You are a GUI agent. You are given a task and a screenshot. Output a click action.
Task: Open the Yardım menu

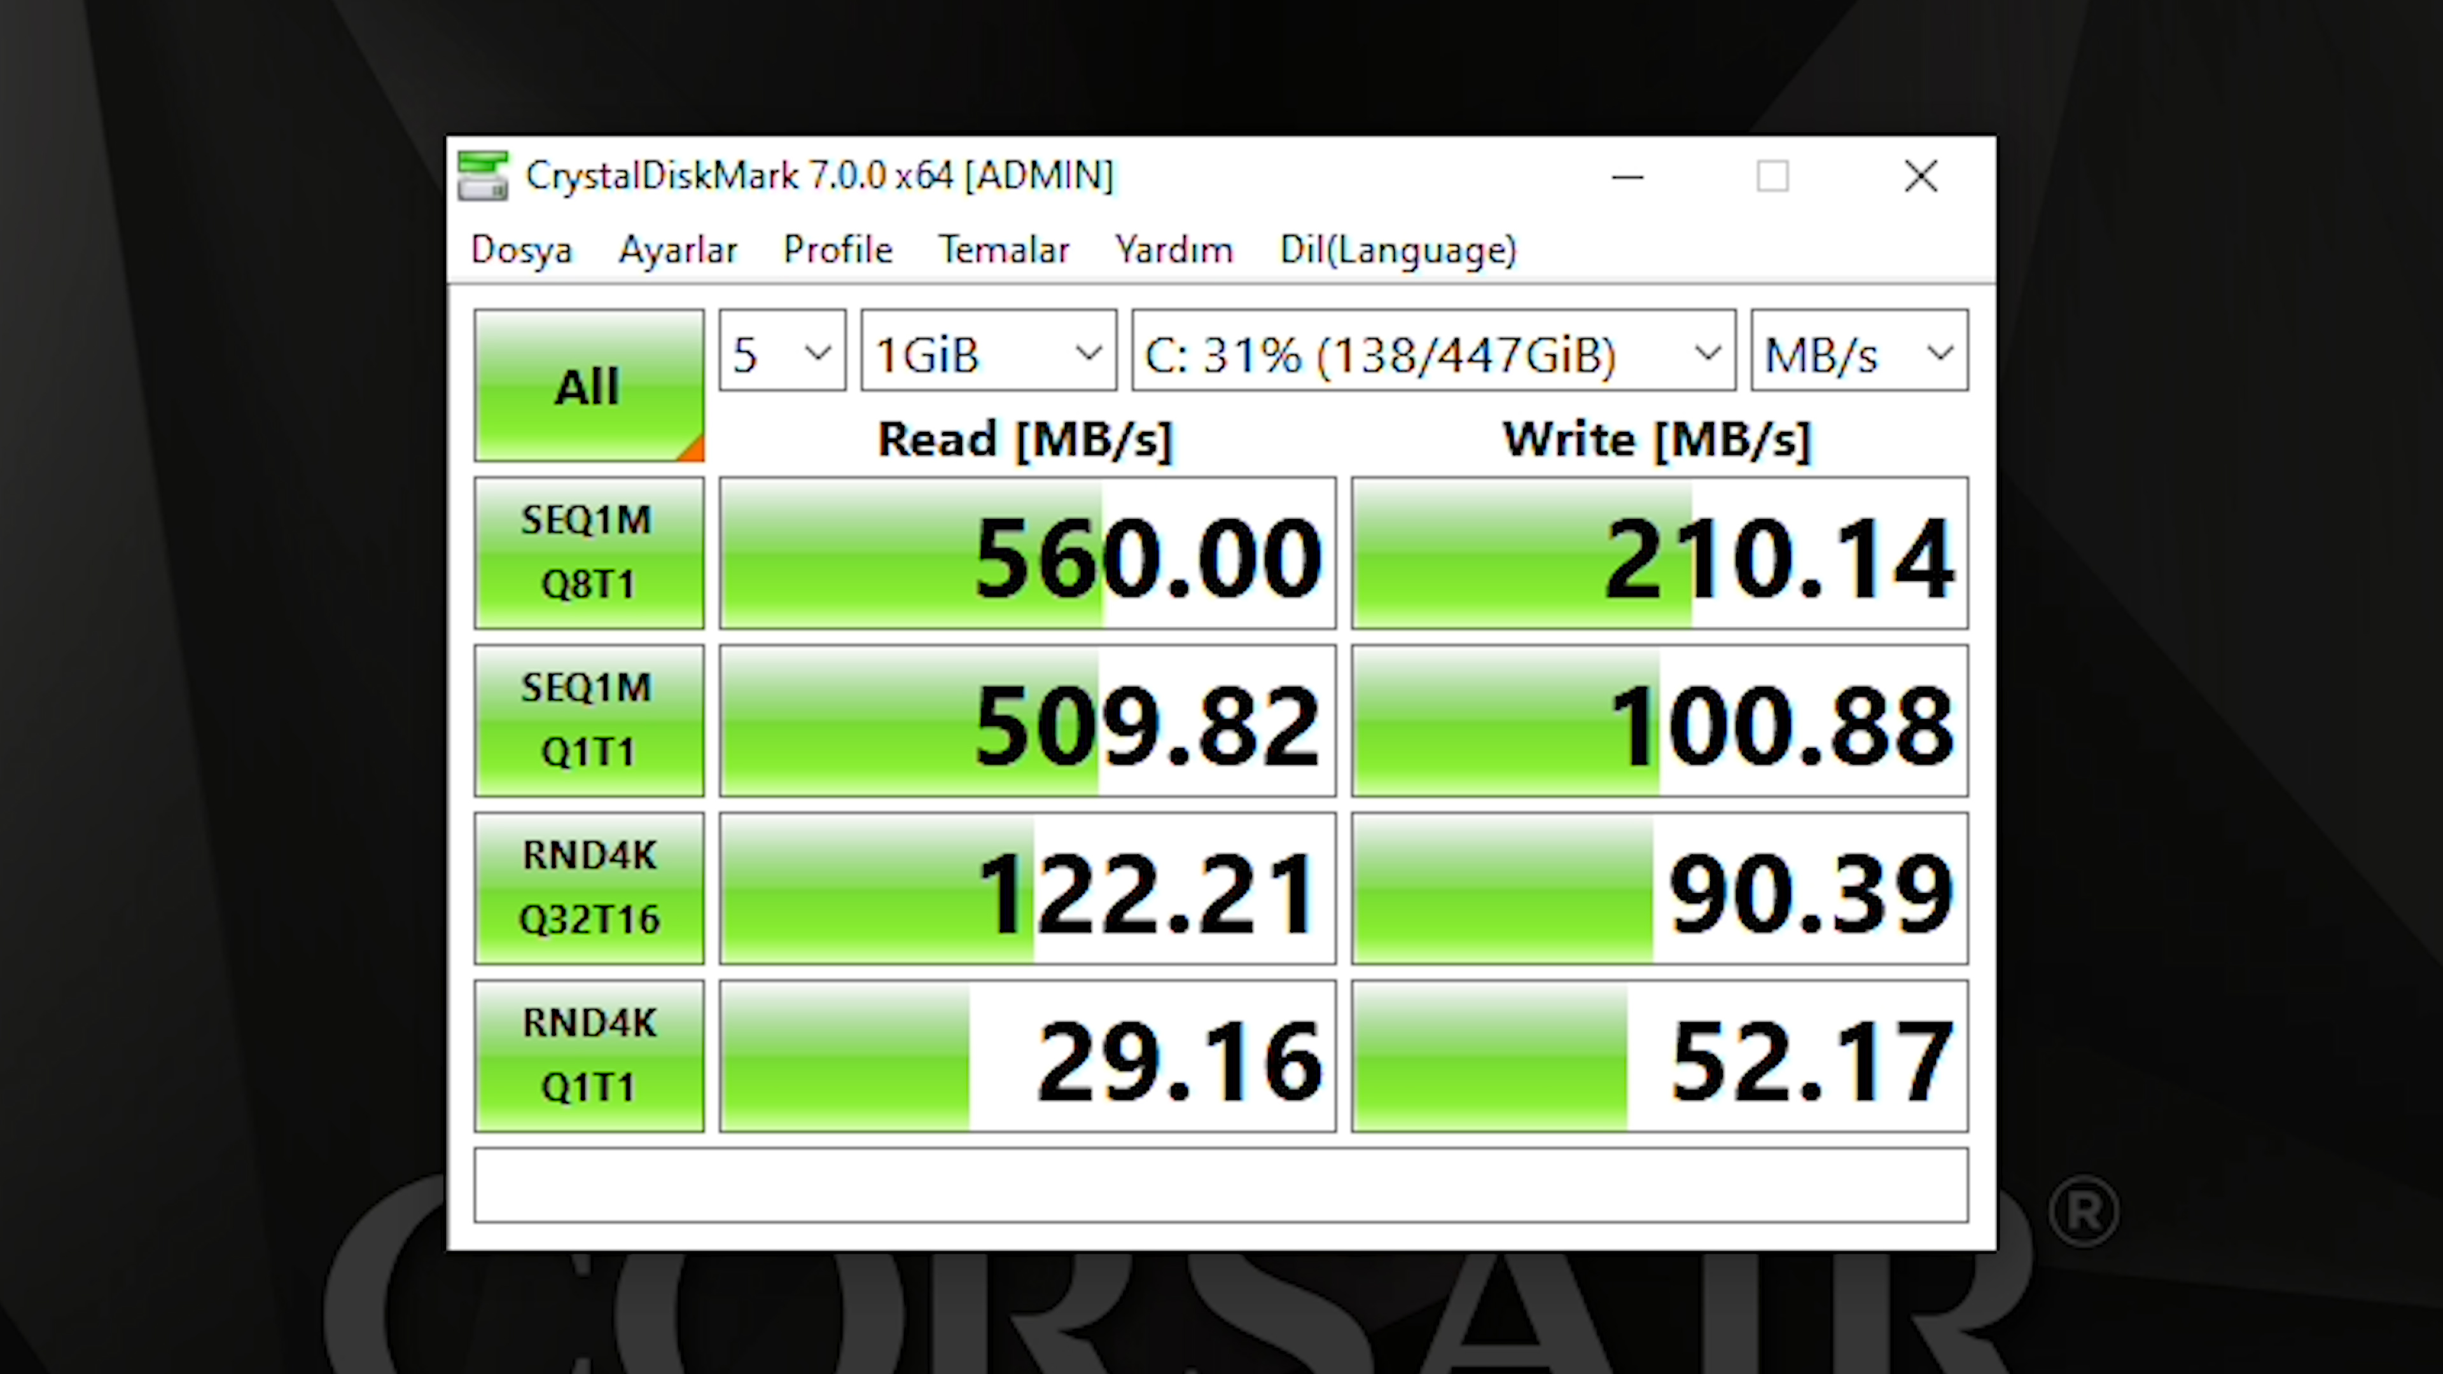tap(1174, 251)
